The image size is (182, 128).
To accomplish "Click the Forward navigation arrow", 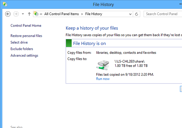I will (16, 14).
